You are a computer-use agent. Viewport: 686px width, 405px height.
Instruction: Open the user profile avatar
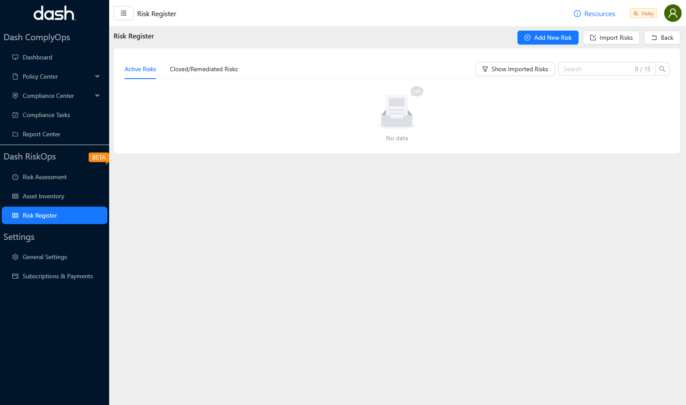click(x=672, y=13)
